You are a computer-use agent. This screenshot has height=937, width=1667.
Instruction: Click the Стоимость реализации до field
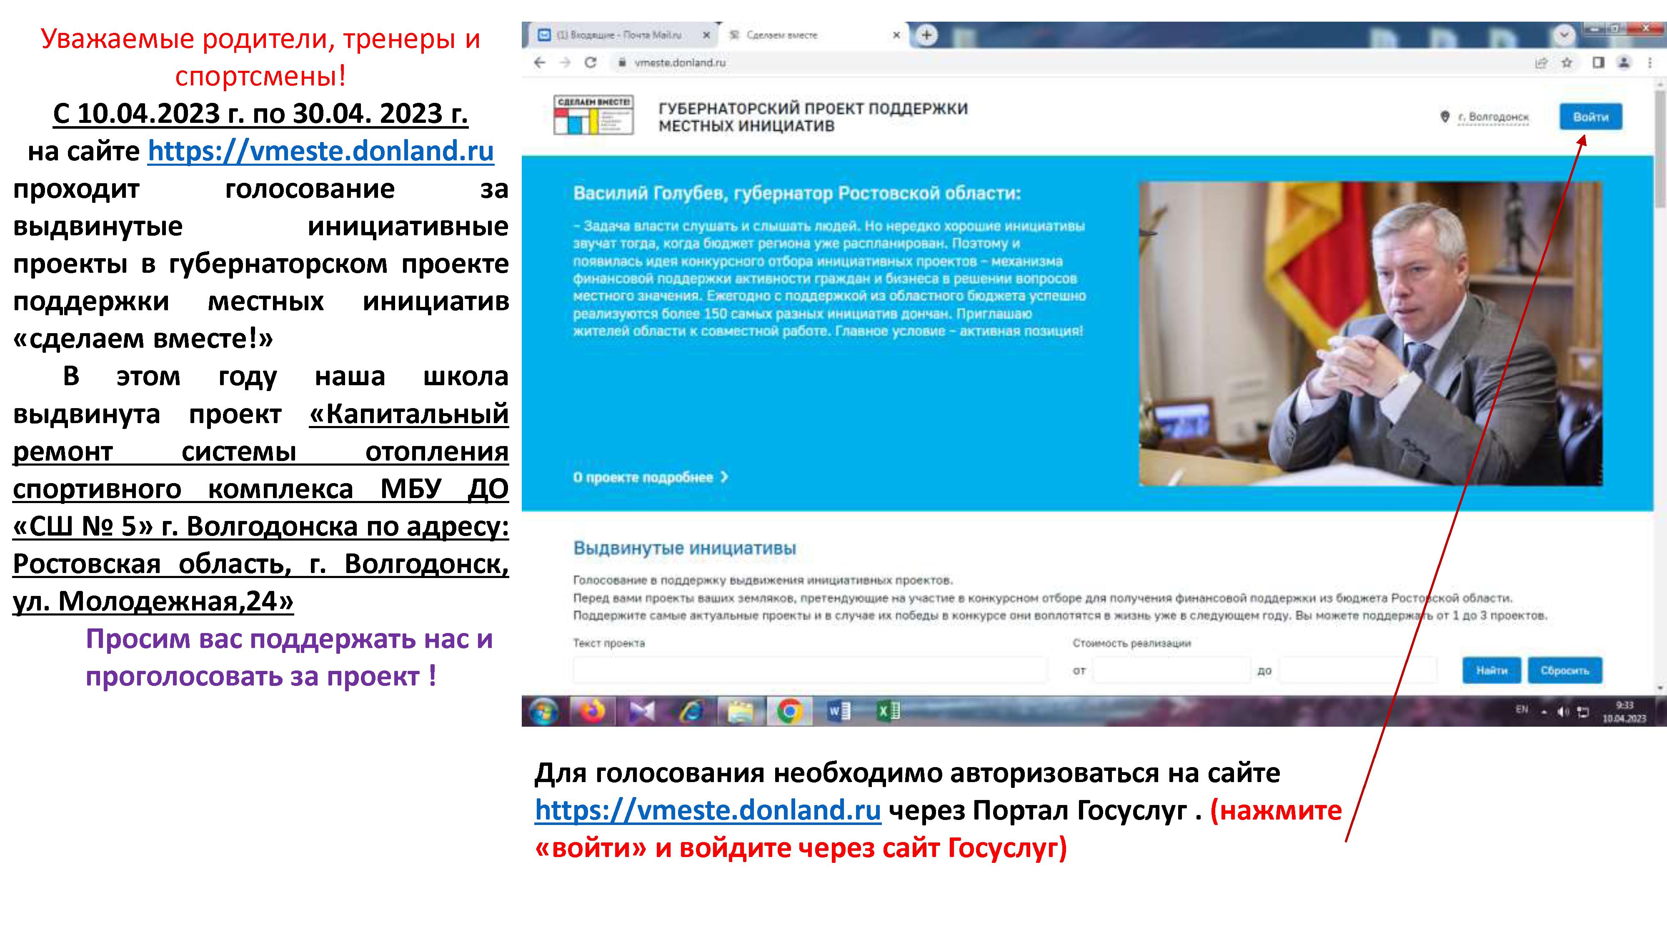click(x=1358, y=670)
